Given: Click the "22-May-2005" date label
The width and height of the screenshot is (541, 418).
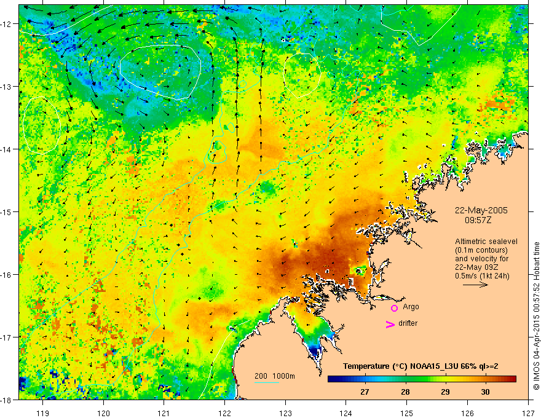Looking at the screenshot, I should click(481, 210).
